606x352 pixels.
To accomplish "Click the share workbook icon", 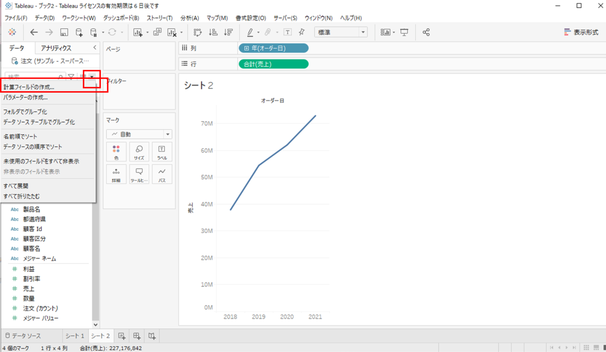I will coord(426,32).
